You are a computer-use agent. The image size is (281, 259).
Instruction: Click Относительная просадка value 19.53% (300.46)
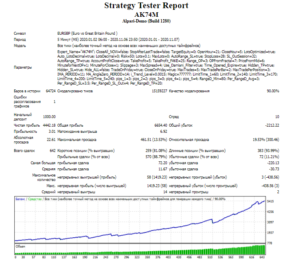(x=266, y=140)
